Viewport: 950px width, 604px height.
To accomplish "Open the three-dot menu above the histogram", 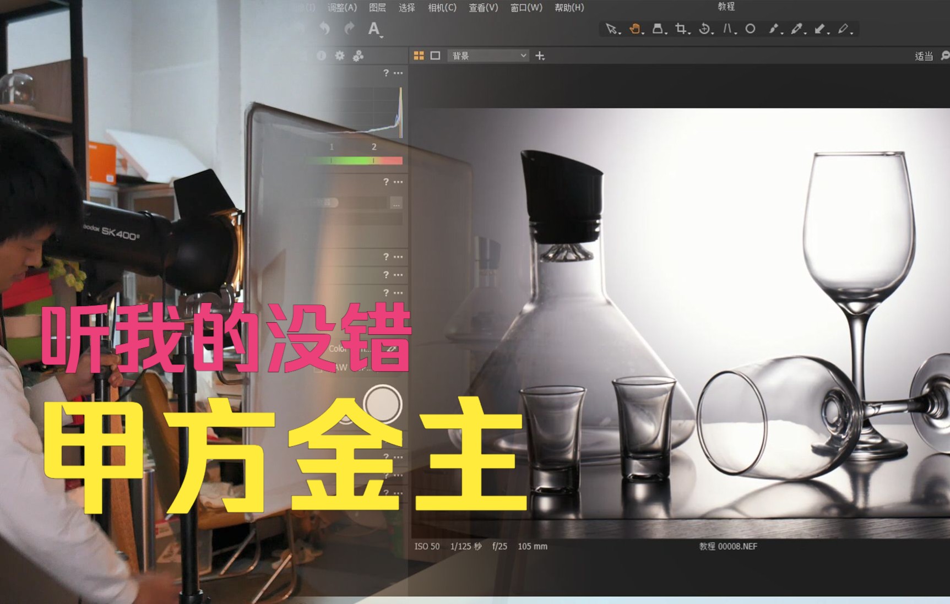I will 398,73.
